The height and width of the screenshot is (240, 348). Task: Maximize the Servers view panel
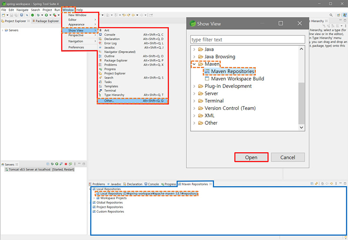point(84,164)
